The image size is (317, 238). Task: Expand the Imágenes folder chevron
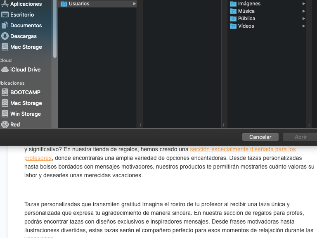click(303, 4)
